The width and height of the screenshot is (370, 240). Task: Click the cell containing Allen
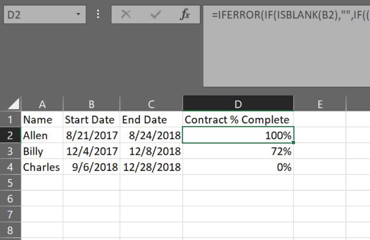pos(42,136)
